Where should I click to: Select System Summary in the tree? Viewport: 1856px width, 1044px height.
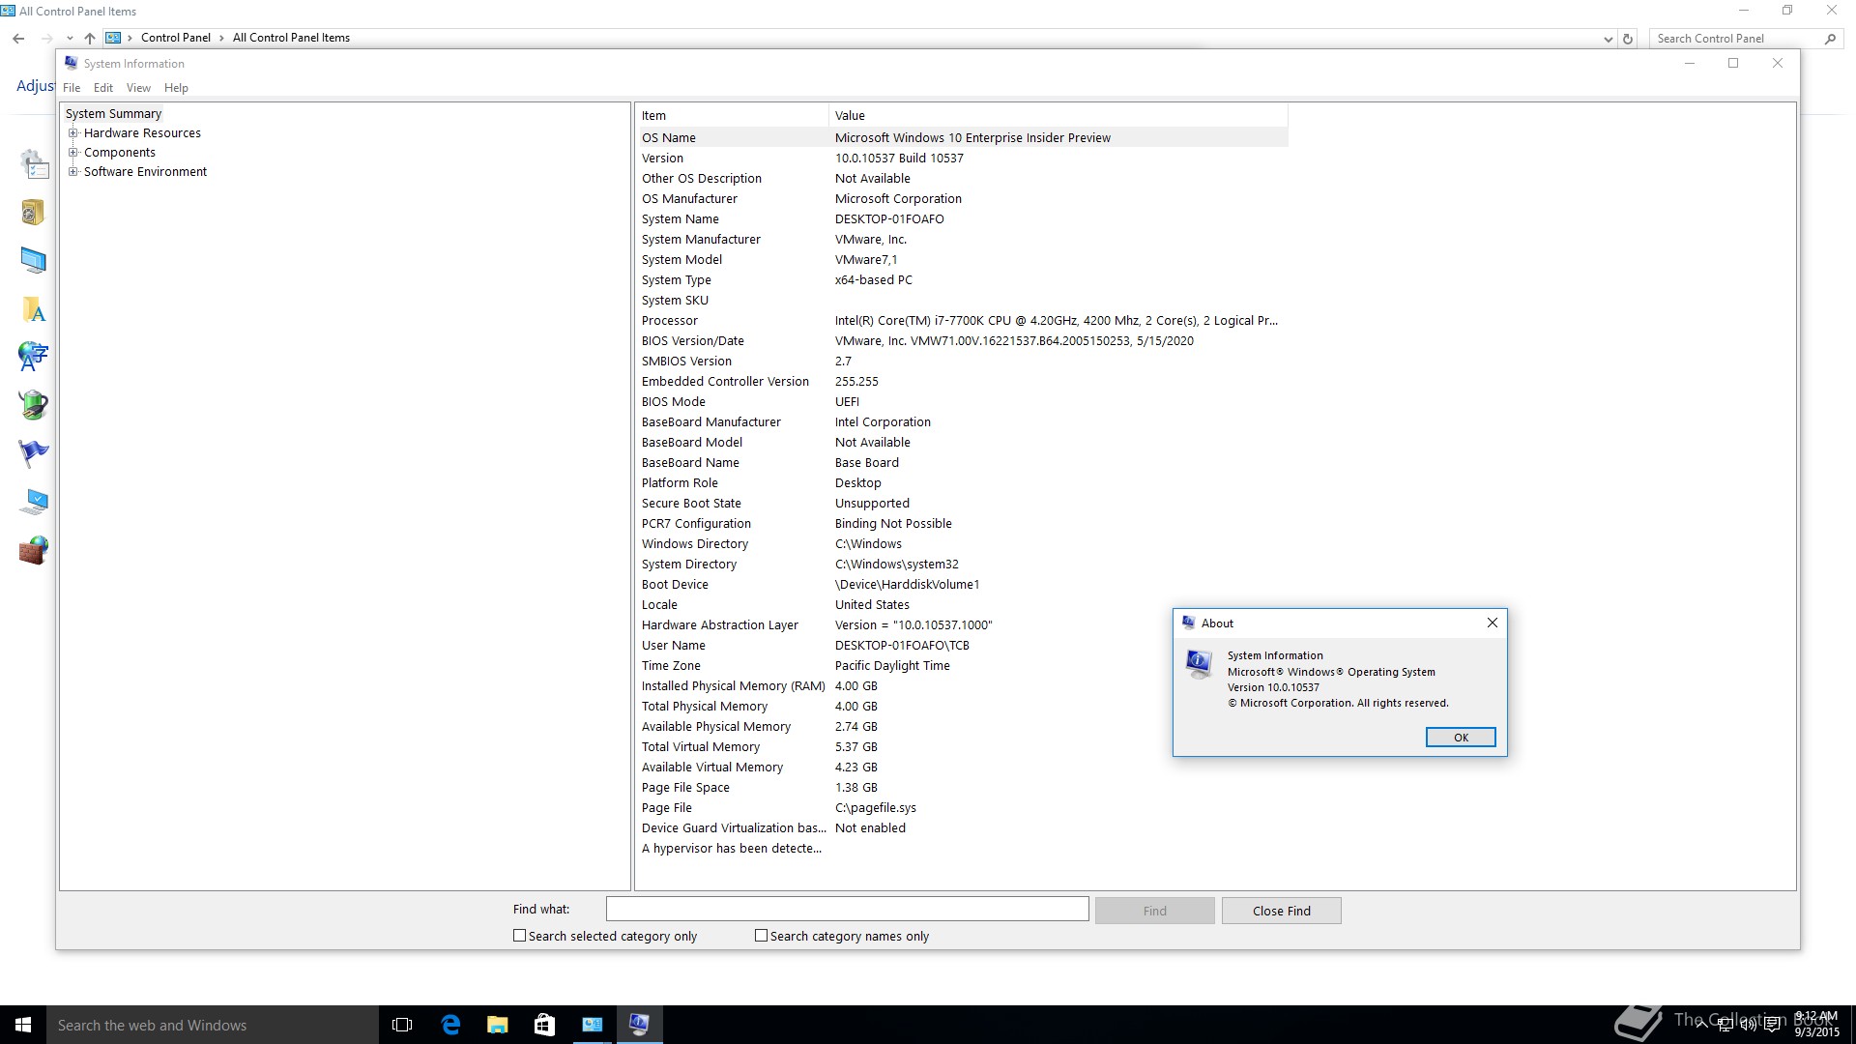(x=113, y=114)
